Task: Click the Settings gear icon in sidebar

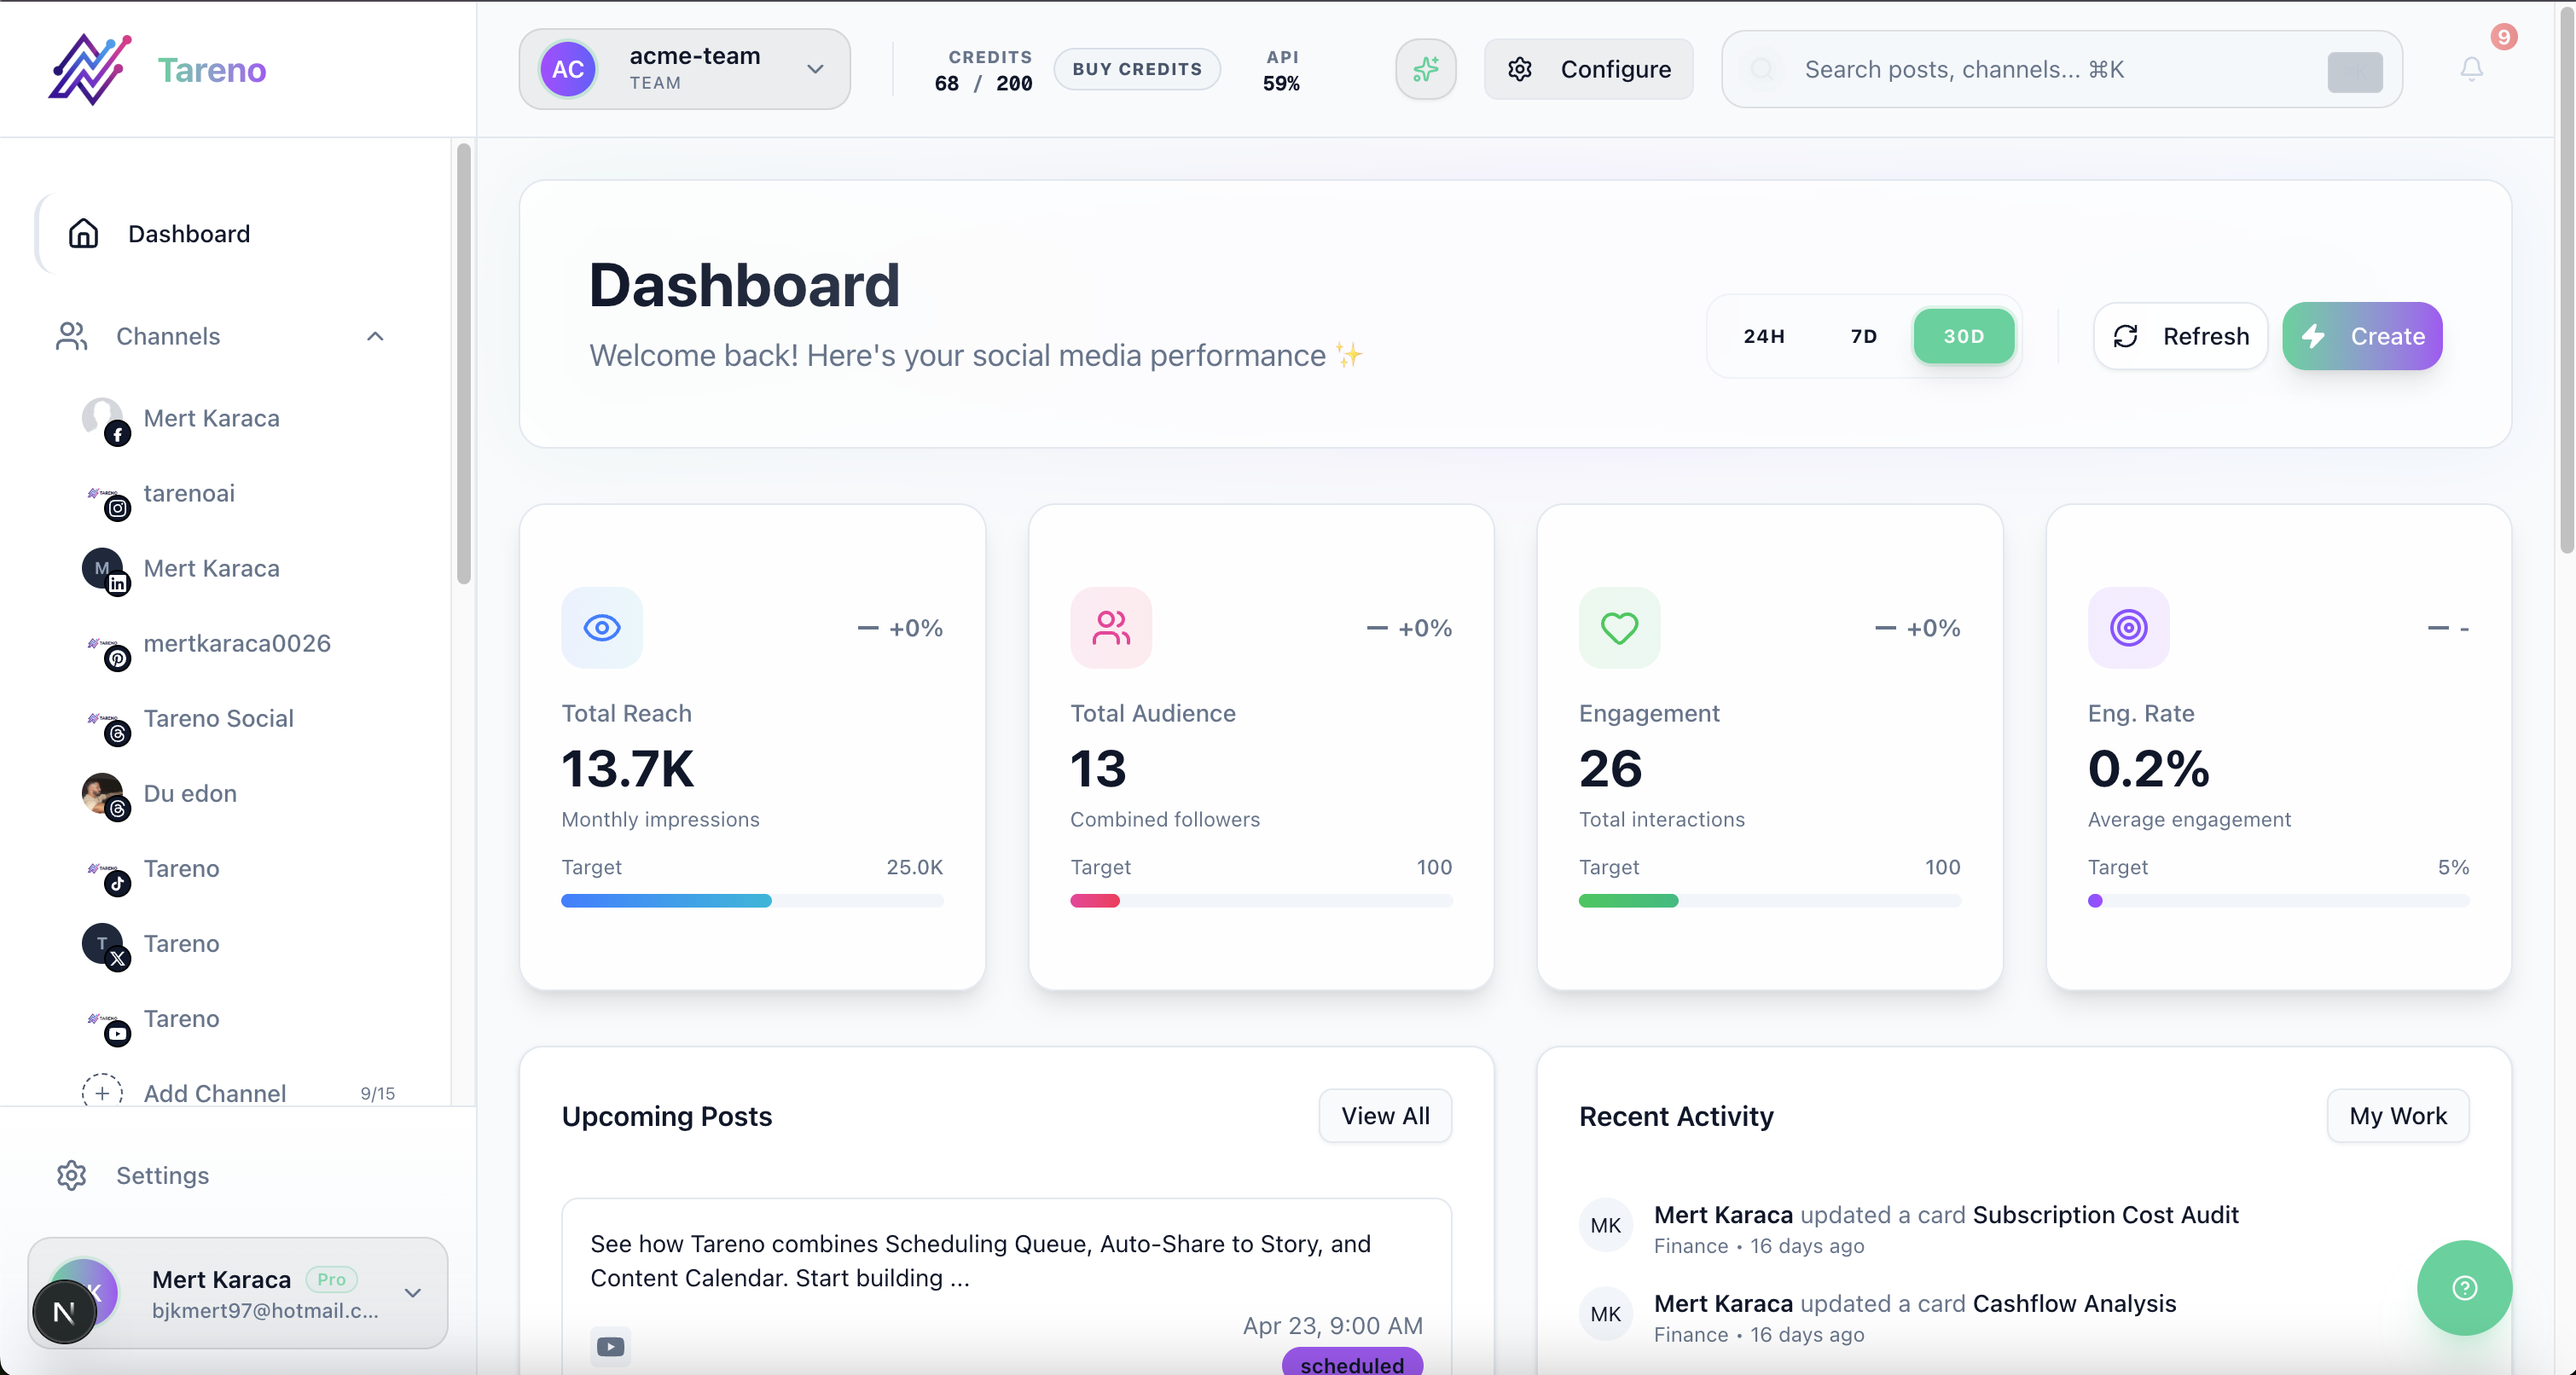Action: (72, 1175)
